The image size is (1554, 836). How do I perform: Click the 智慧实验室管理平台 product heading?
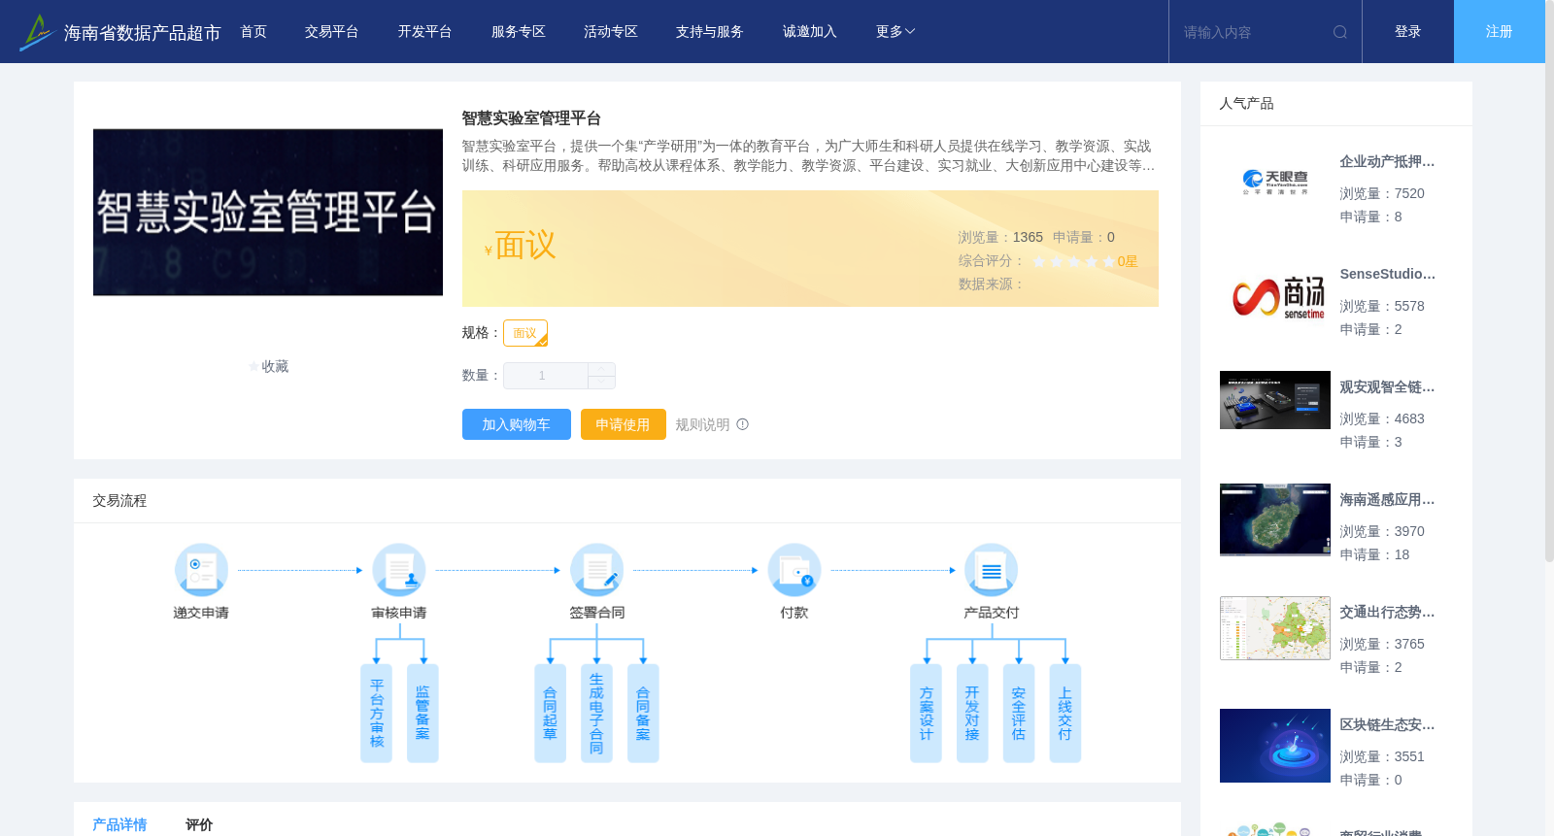531,118
